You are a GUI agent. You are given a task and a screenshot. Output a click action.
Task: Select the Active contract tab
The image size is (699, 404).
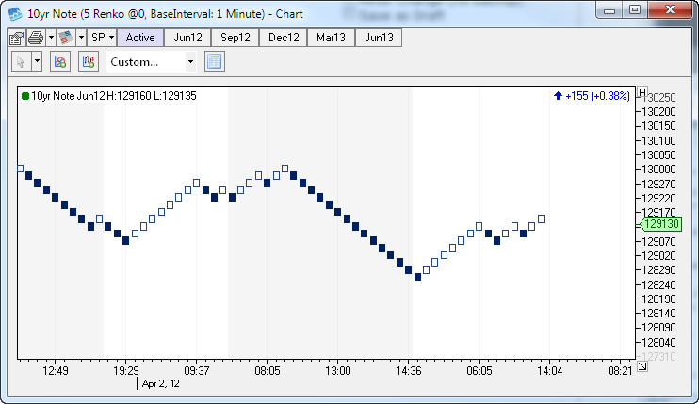pyautogui.click(x=140, y=38)
